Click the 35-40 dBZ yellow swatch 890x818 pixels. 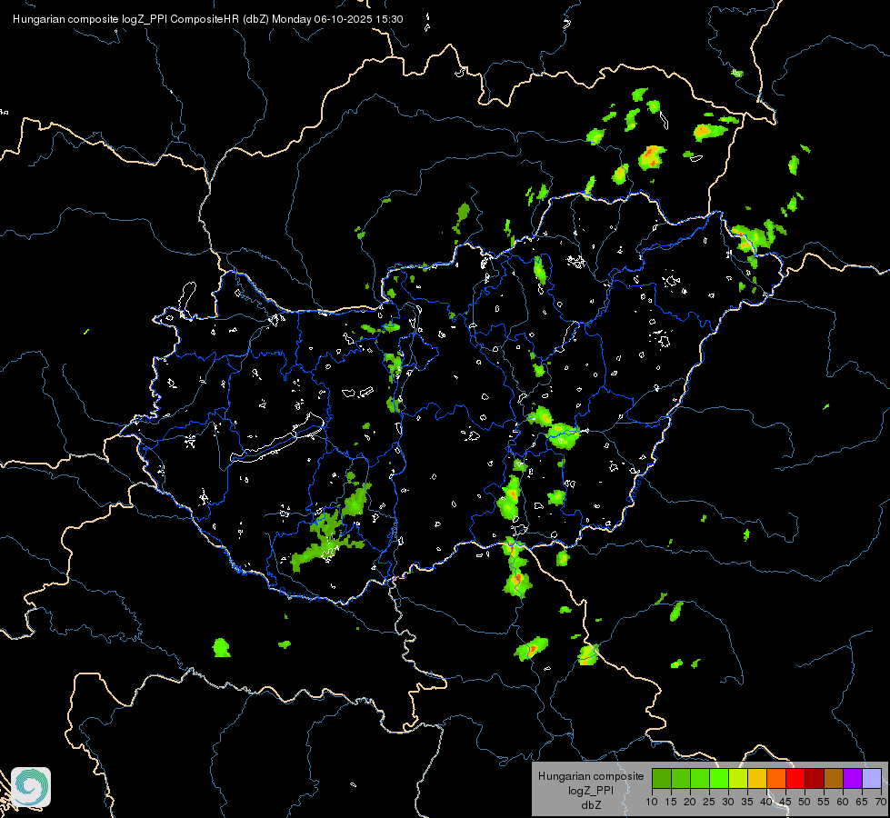757,779
